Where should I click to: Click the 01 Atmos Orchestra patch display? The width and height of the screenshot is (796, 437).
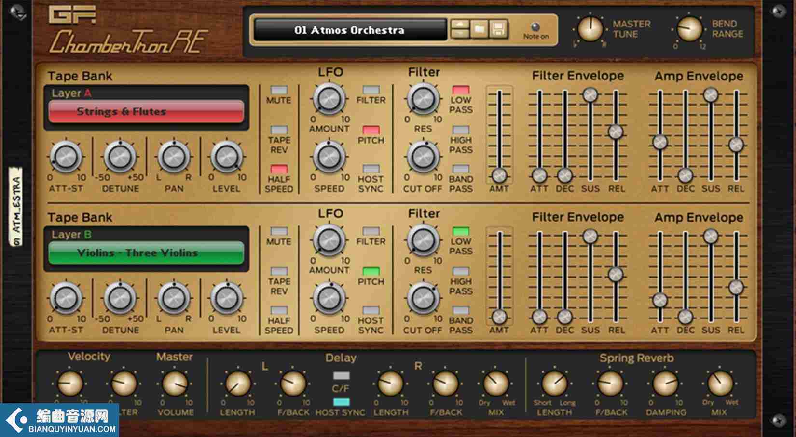click(x=350, y=30)
